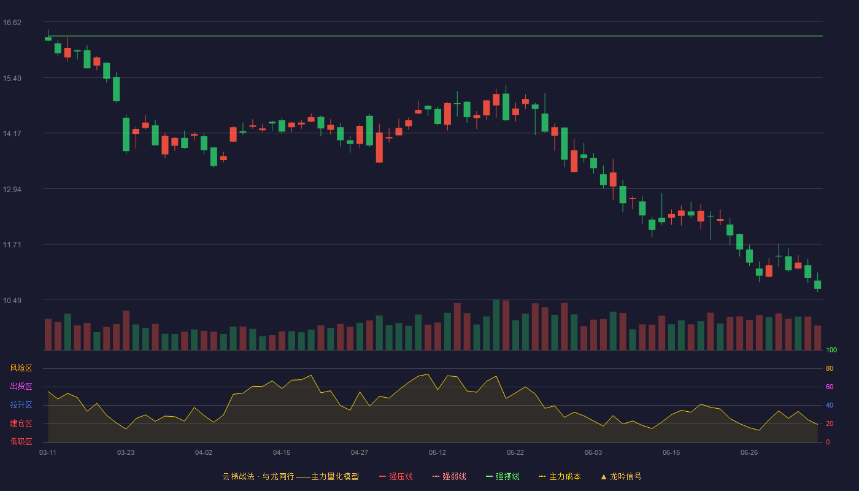Screen dimensions: 859x491
Task: Click the 龙吟信号 yellow triangle icon
Action: [x=604, y=476]
